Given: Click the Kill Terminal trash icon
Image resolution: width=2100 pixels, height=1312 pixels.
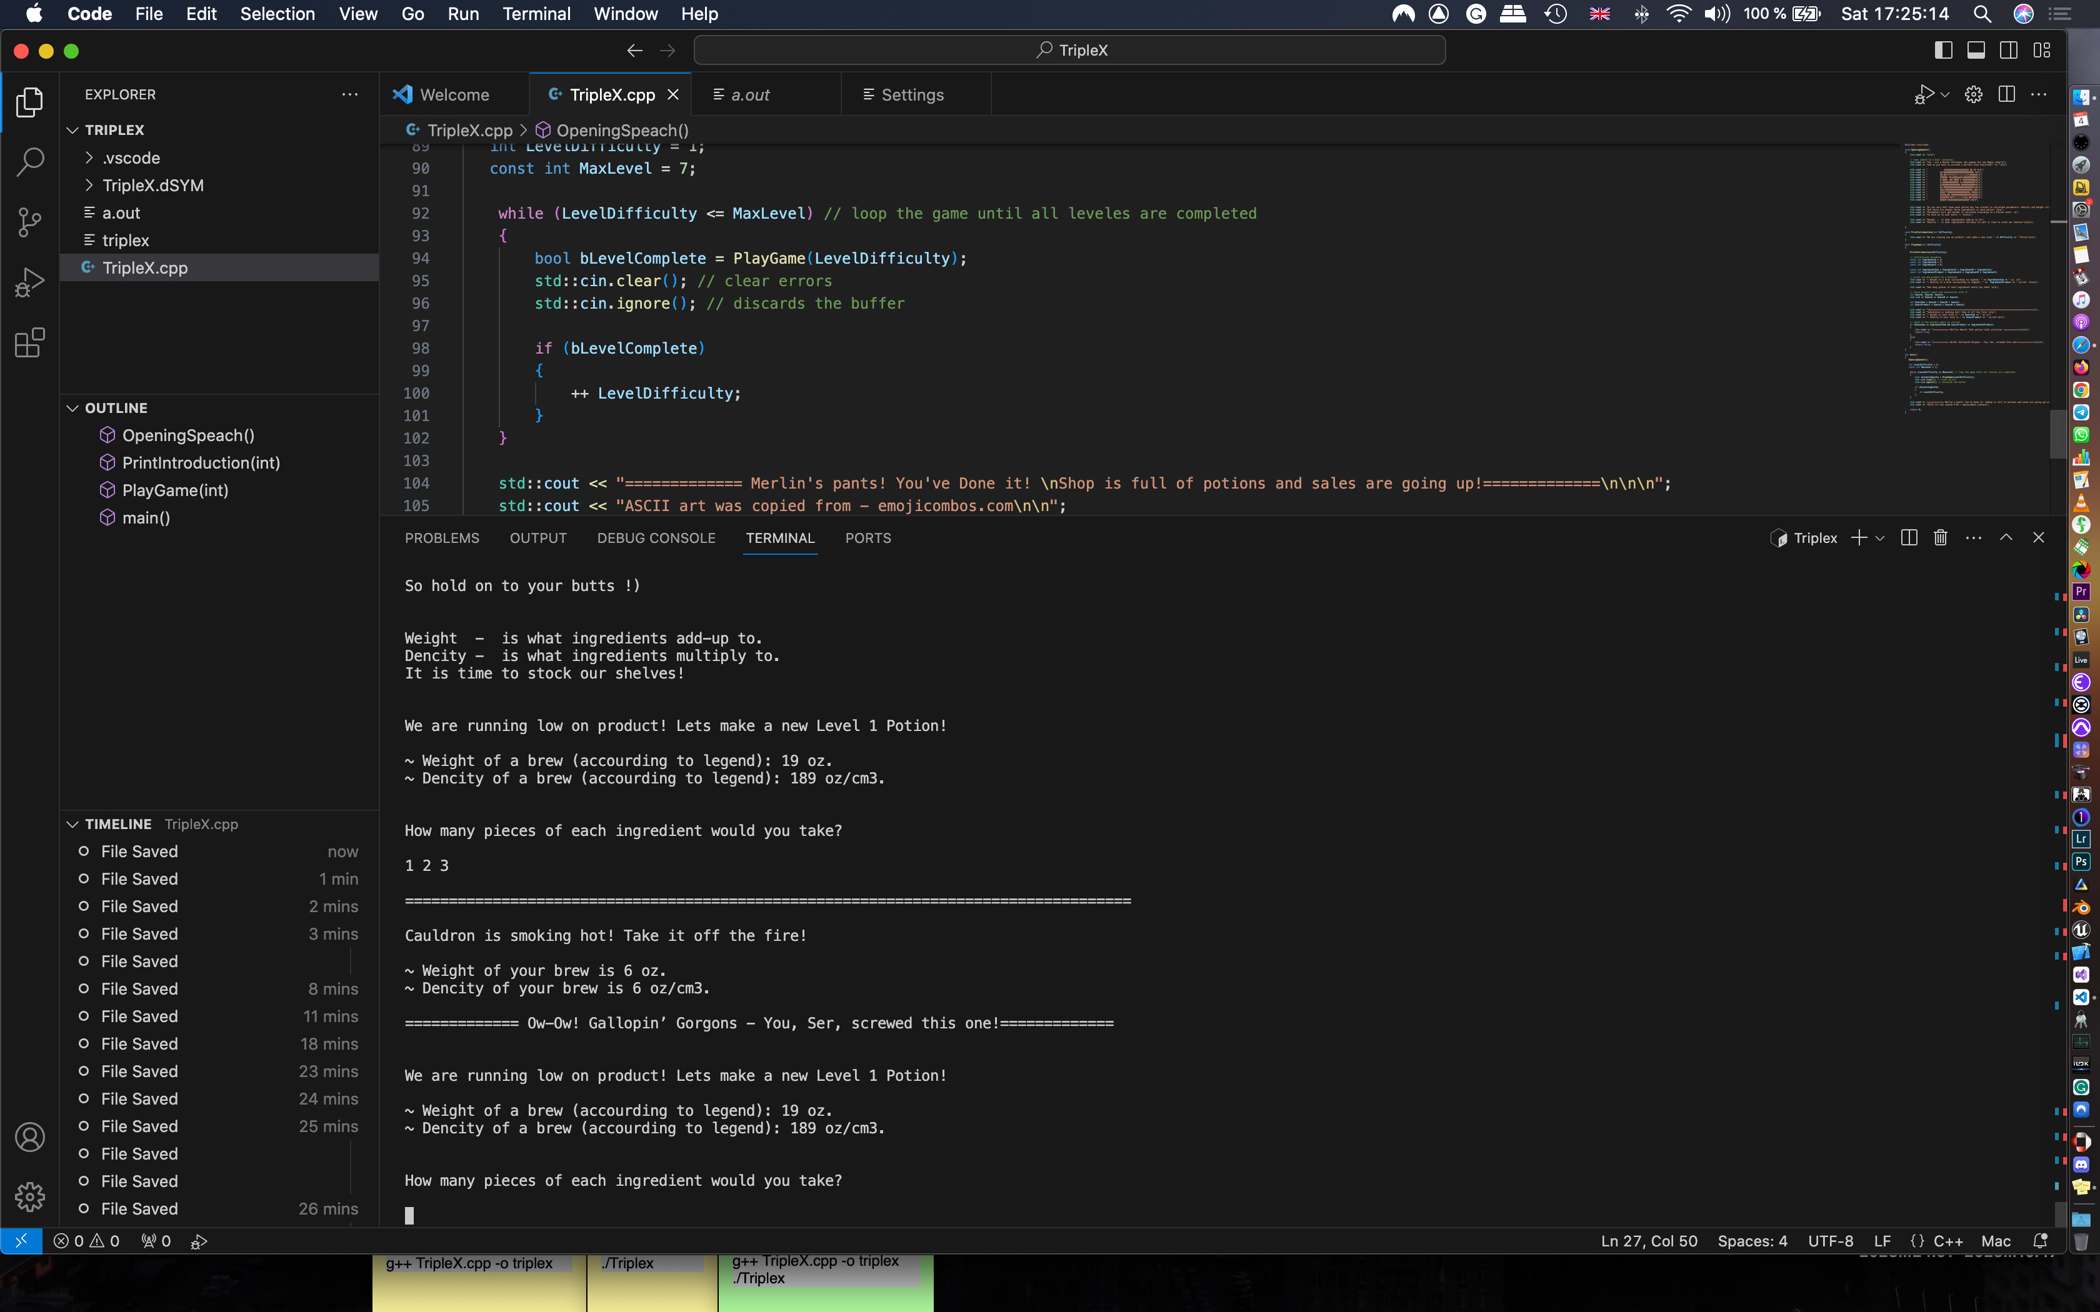Looking at the screenshot, I should click(1941, 538).
